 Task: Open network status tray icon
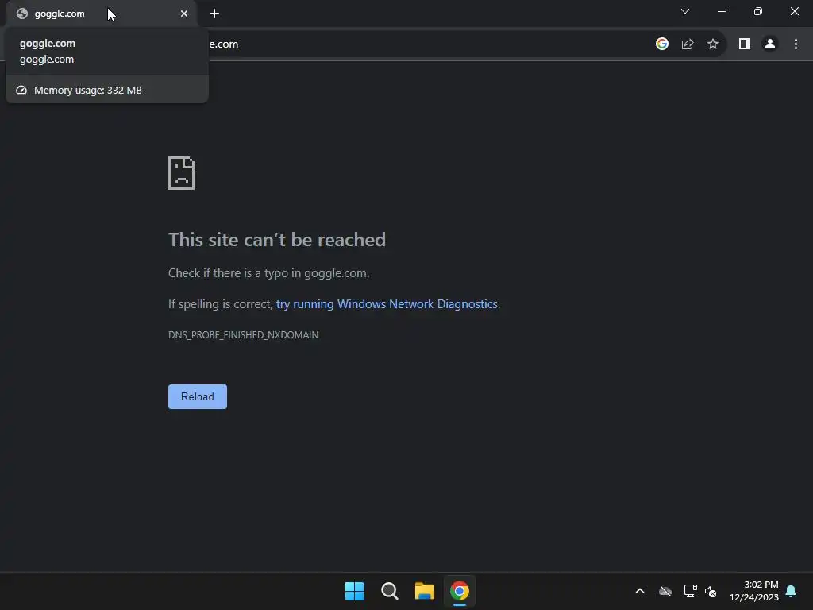[x=690, y=591]
